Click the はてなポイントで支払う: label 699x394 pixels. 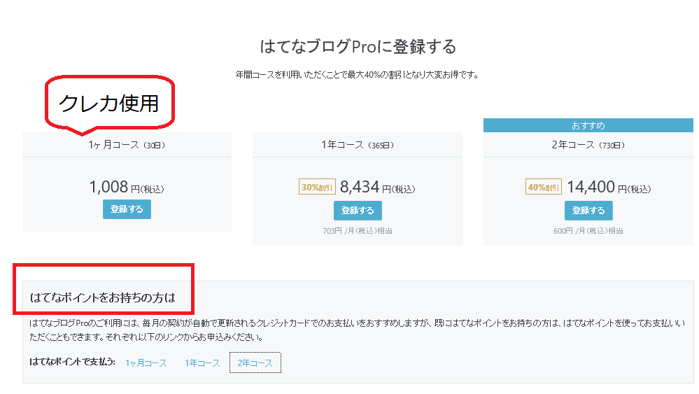pos(72,362)
